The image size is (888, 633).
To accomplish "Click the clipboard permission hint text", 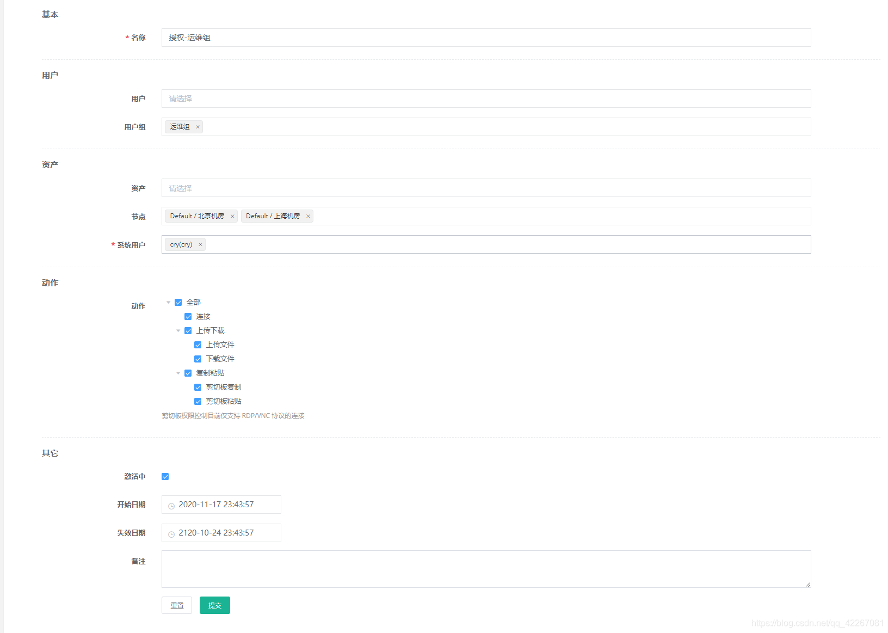I will pos(233,416).
